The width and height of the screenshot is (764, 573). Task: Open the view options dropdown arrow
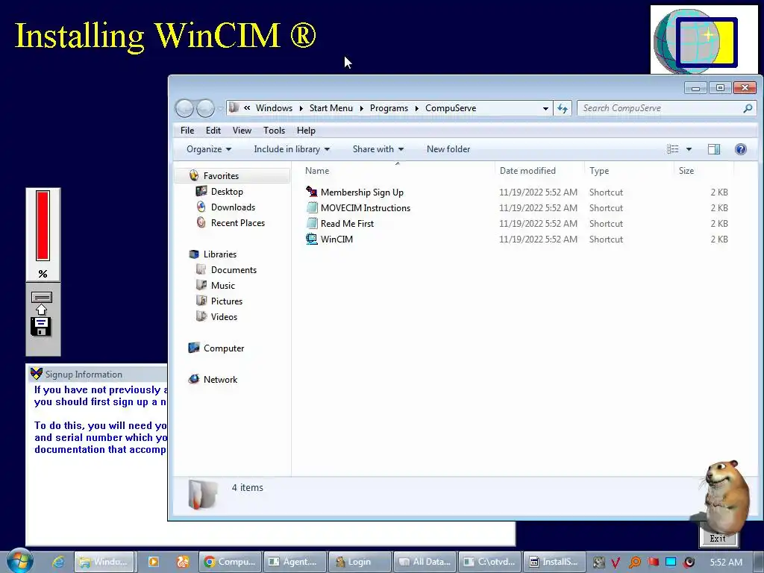[x=689, y=149]
